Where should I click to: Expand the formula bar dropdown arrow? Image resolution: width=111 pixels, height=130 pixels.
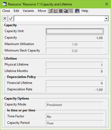[106, 19]
